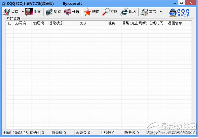Click the 在线时间 column header

pos(156,23)
